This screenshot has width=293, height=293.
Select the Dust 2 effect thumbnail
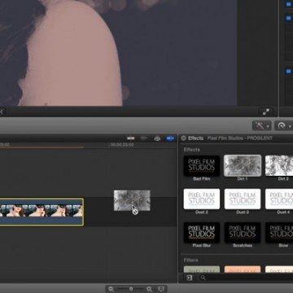click(x=202, y=199)
